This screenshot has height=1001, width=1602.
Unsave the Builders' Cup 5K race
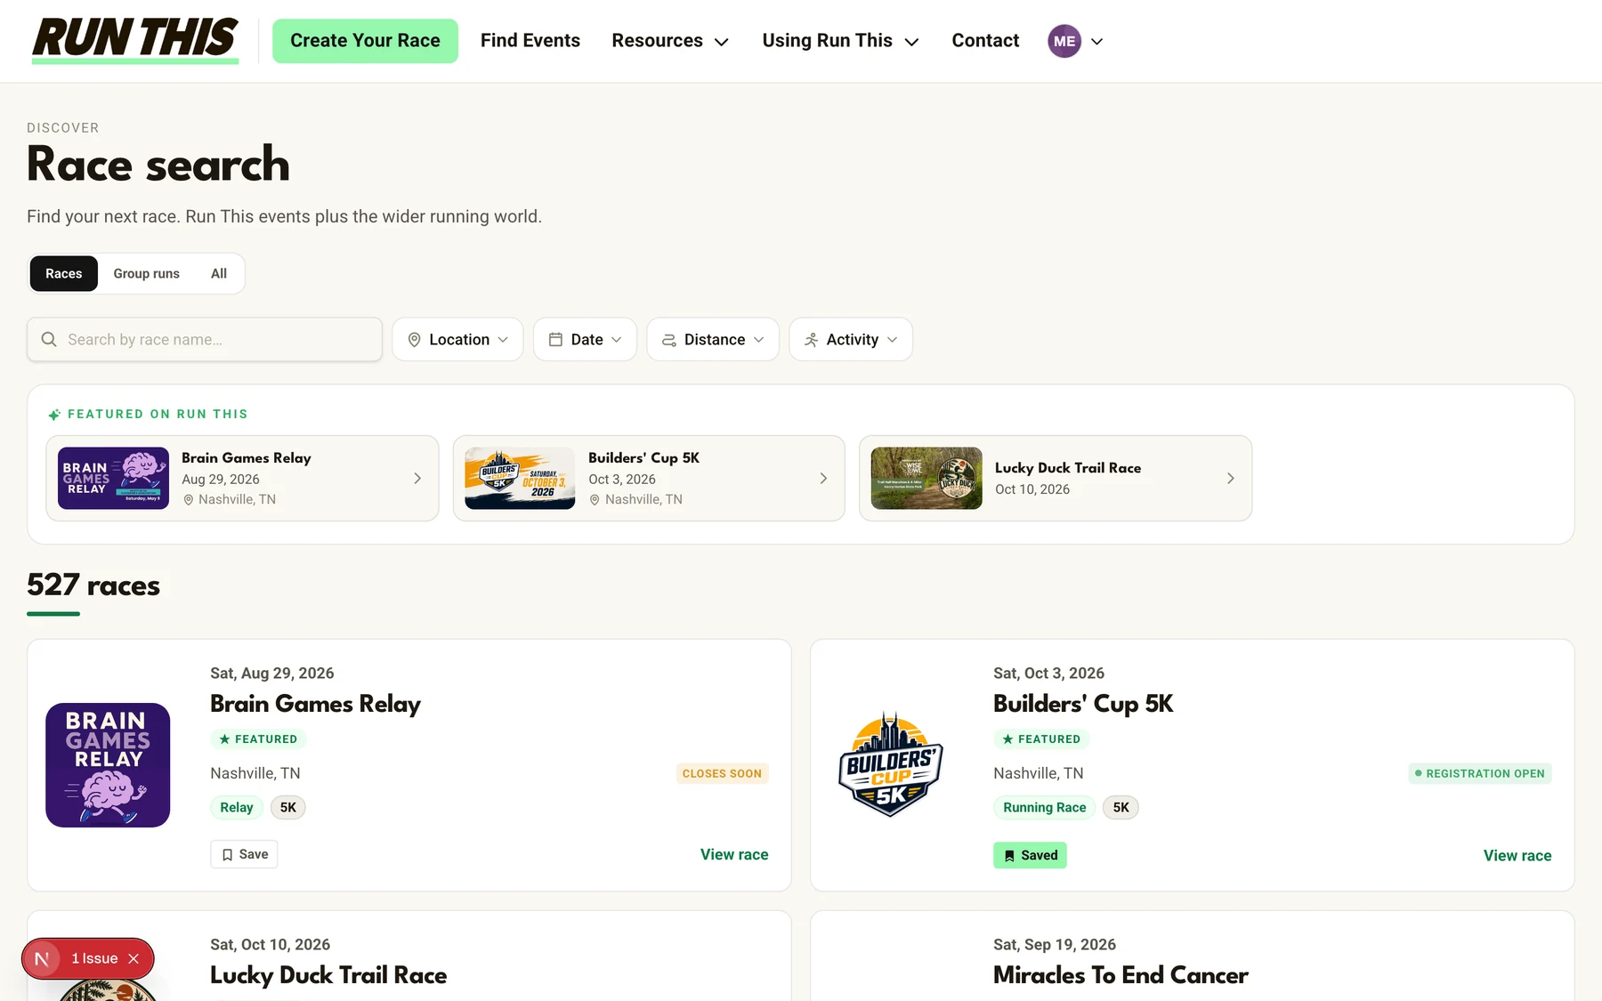(1030, 855)
